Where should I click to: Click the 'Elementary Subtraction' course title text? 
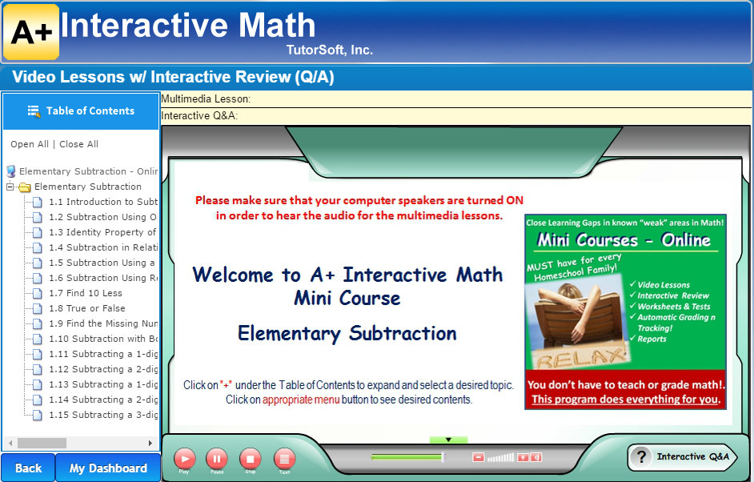347,333
